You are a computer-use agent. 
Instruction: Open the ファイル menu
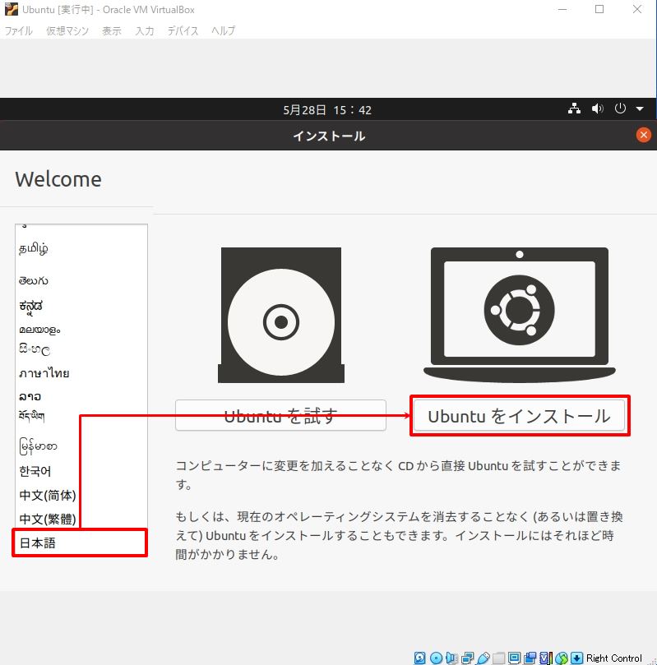[19, 31]
